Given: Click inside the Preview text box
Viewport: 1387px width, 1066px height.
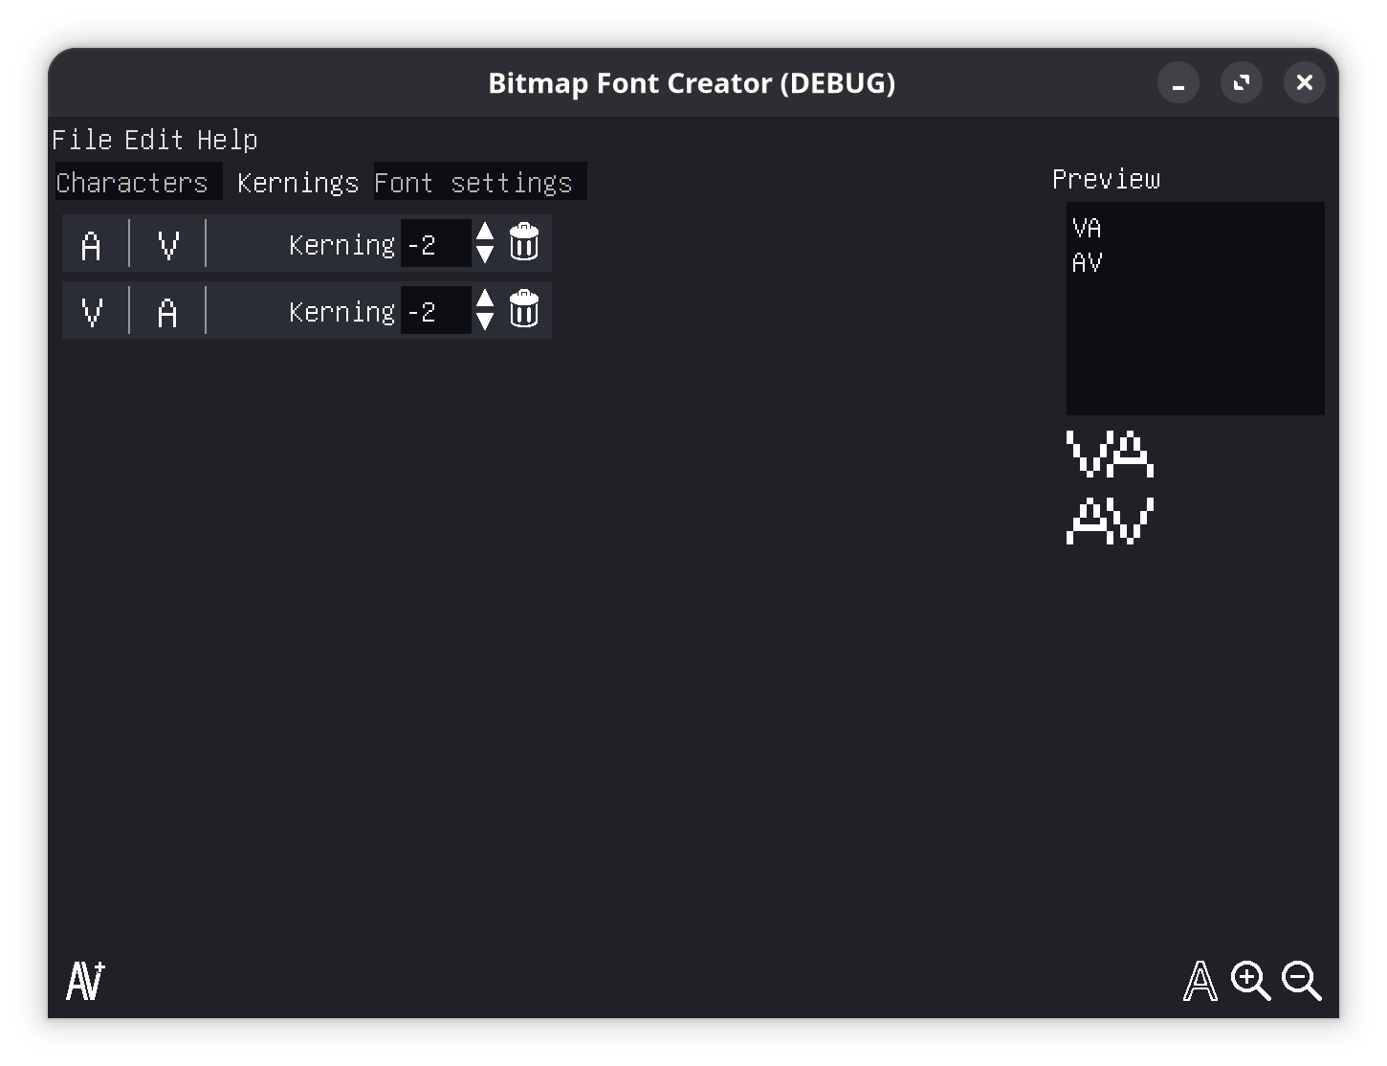Looking at the screenshot, I should pyautogui.click(x=1196, y=308).
